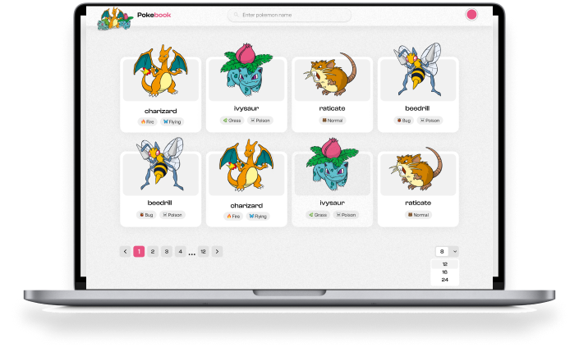Go to the next page with the right arrow

click(x=217, y=252)
